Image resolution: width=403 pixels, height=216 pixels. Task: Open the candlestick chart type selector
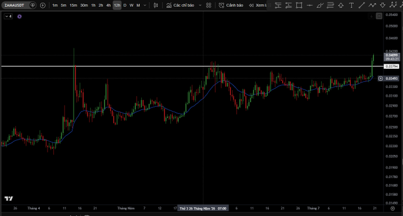tap(156, 5)
